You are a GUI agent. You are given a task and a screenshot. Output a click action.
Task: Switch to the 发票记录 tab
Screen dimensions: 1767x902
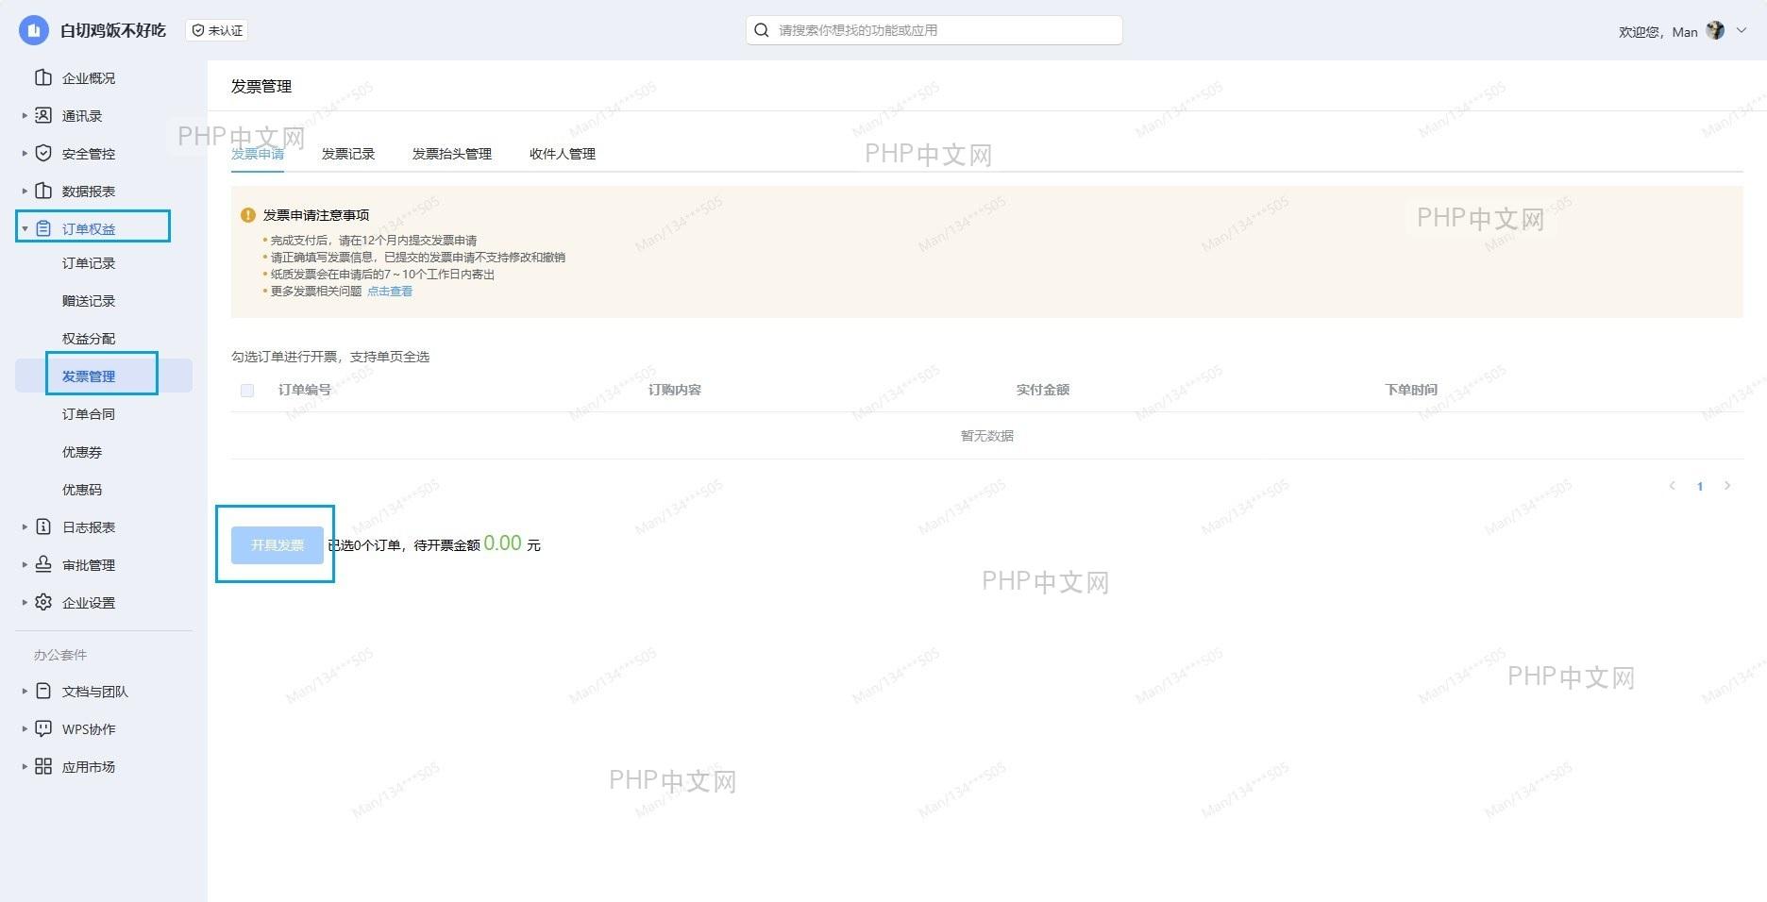348,154
